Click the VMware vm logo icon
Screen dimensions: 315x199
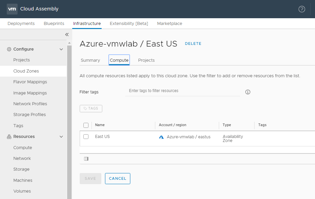pos(12,9)
